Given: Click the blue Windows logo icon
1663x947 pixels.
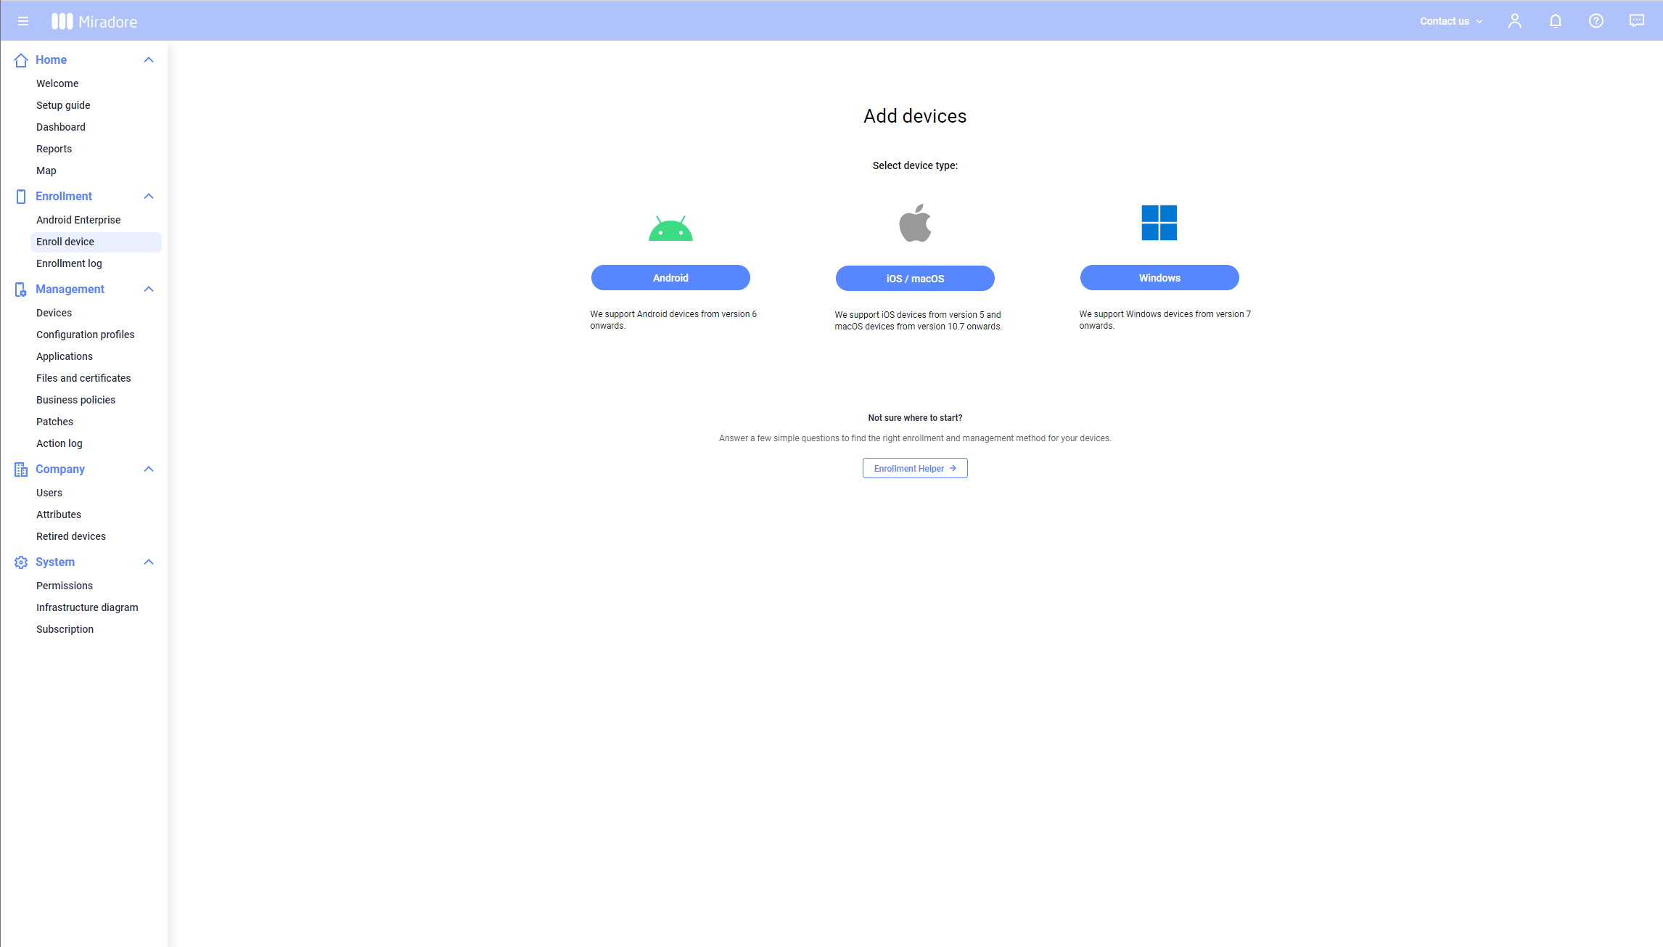Looking at the screenshot, I should [1159, 223].
